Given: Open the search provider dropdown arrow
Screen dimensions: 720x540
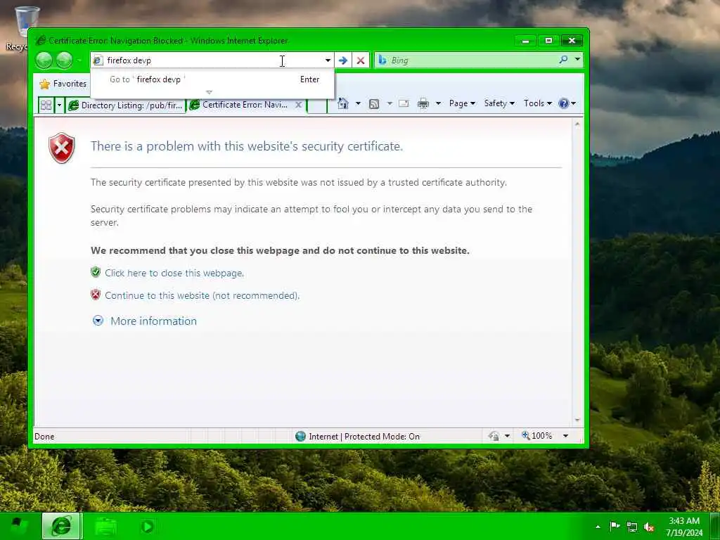Looking at the screenshot, I should click(x=577, y=60).
